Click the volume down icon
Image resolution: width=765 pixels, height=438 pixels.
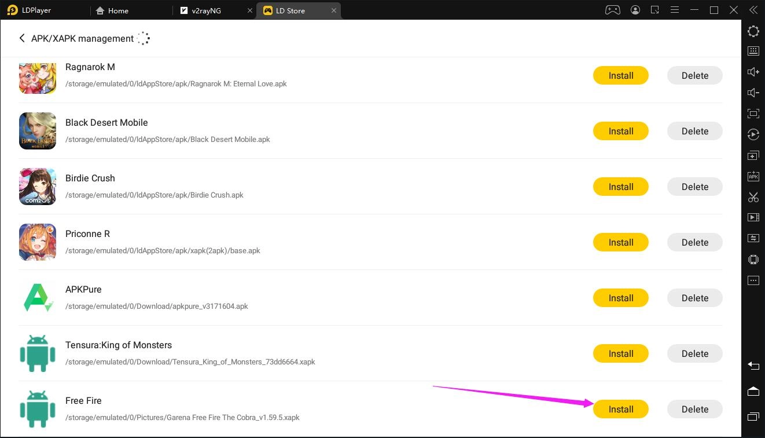(753, 93)
